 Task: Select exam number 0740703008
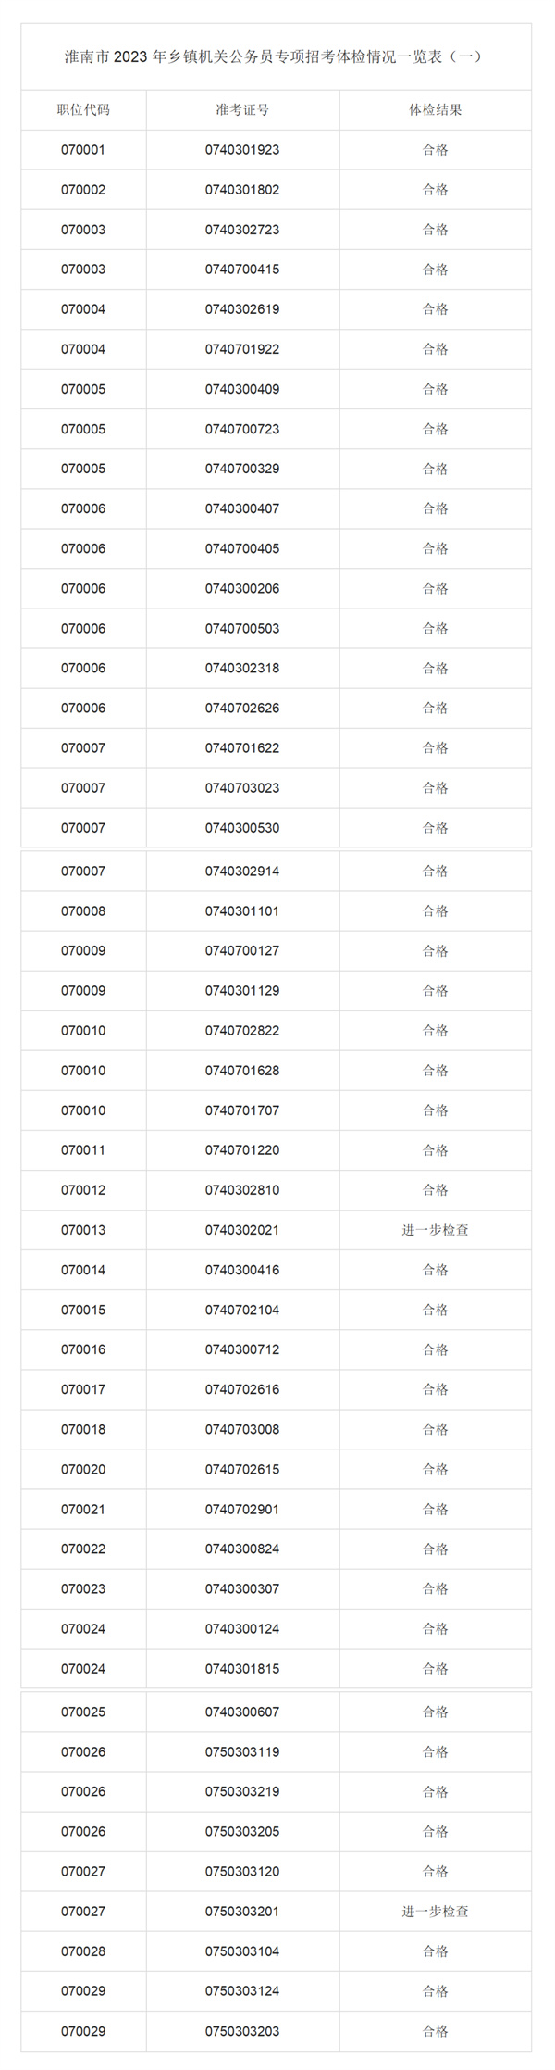point(242,1429)
